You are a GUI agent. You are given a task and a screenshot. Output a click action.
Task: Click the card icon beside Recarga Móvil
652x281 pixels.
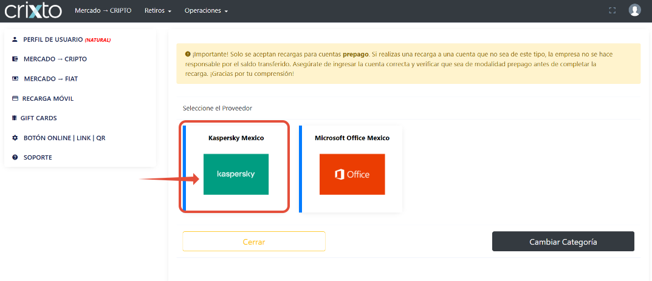click(15, 98)
